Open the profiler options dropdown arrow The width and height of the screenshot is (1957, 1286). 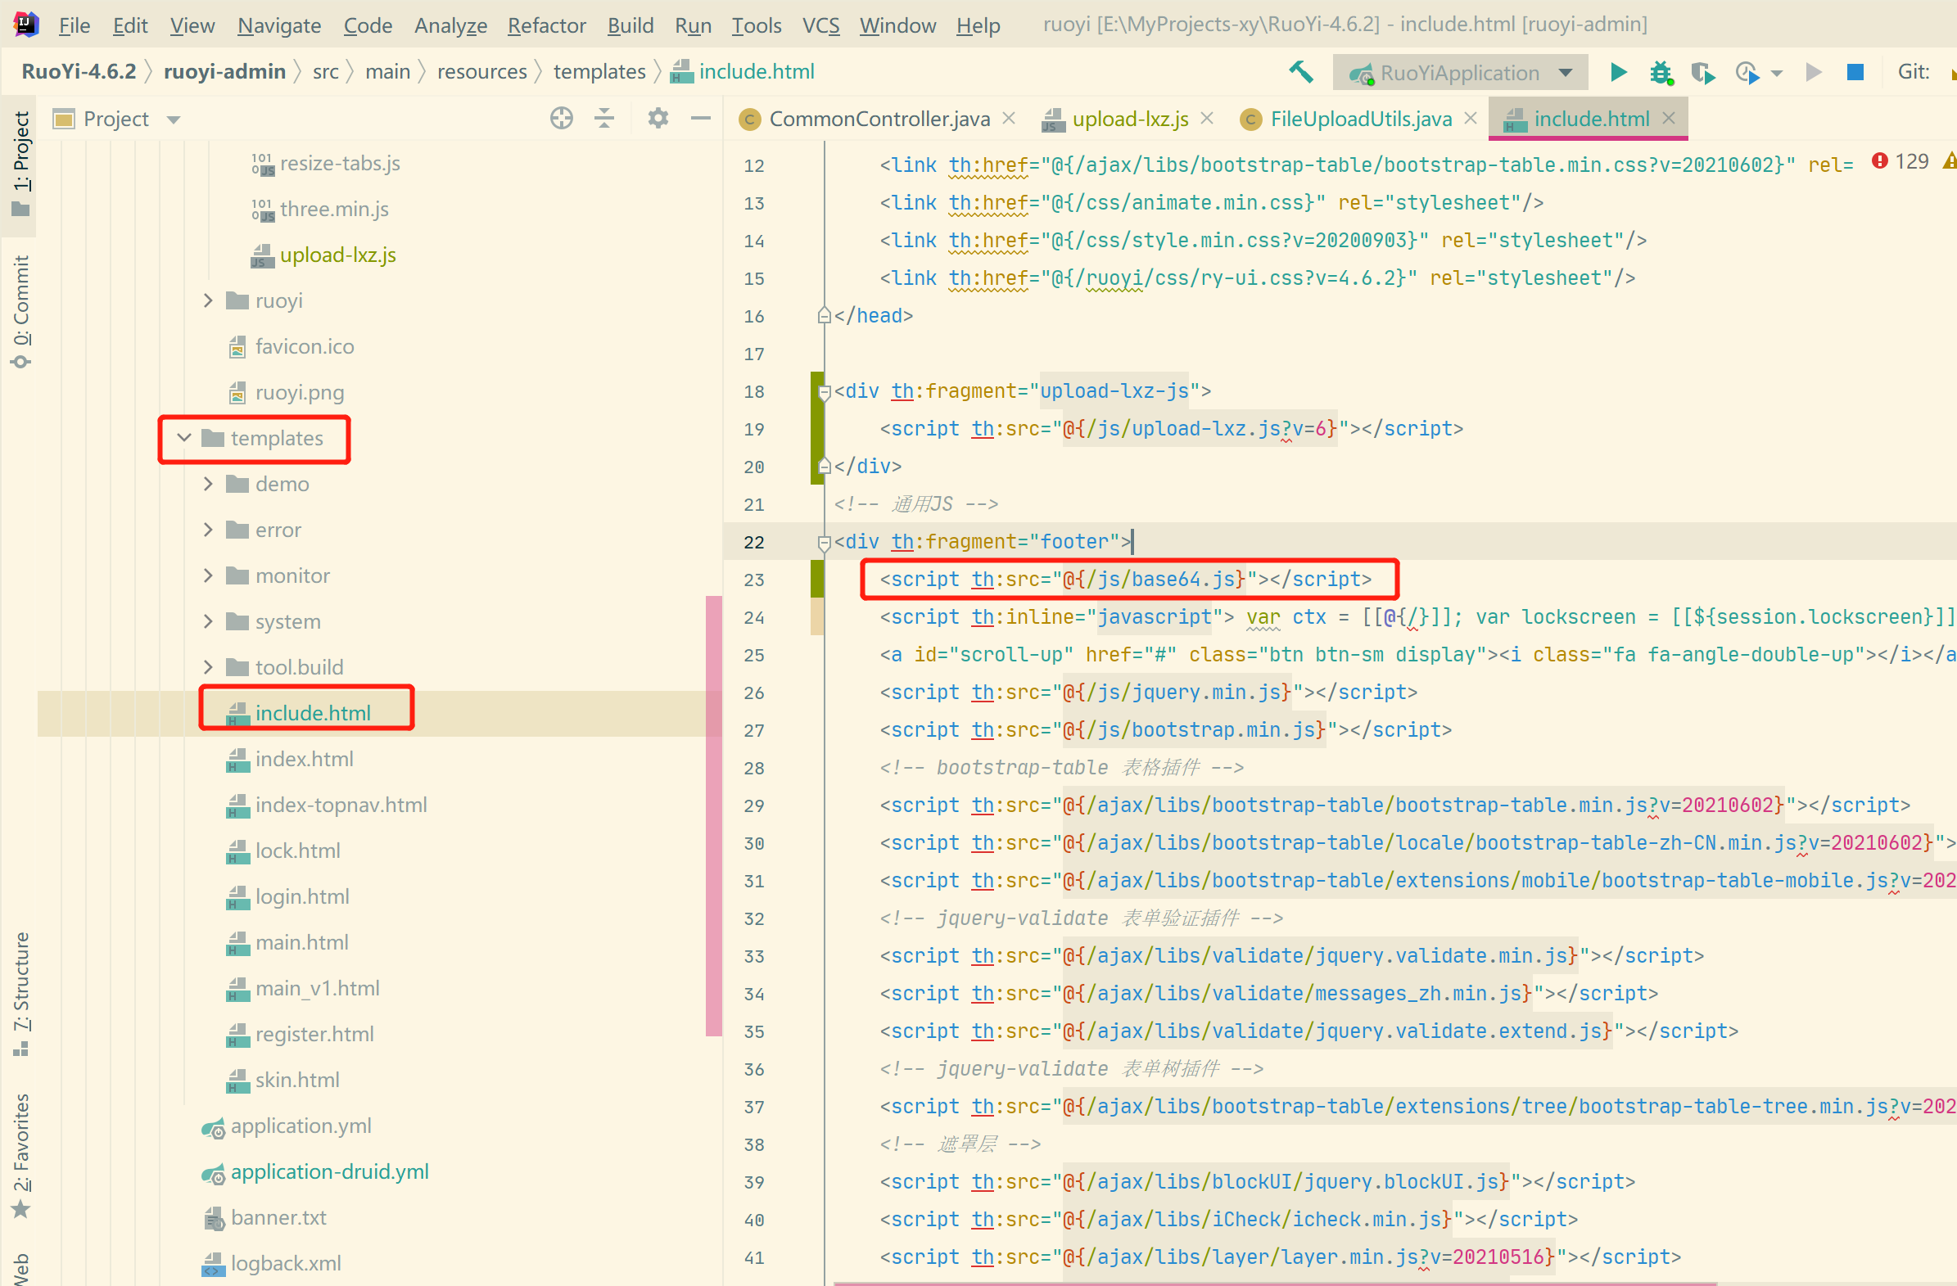[x=1777, y=73]
